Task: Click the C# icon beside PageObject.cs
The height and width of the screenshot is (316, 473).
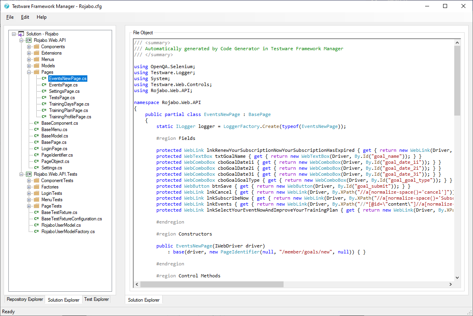Action: click(x=37, y=161)
